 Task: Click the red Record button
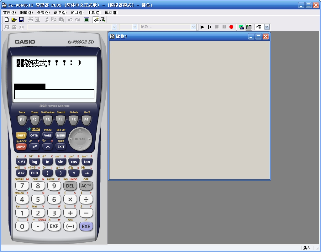(231, 27)
